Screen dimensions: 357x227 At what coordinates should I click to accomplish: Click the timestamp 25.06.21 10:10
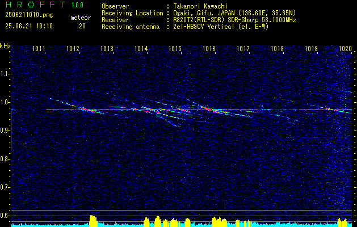tap(29, 26)
